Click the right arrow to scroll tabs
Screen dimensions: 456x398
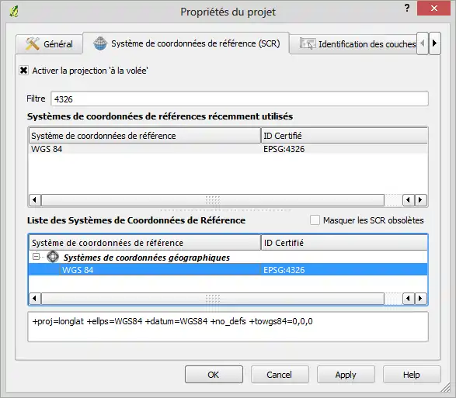tap(435, 43)
